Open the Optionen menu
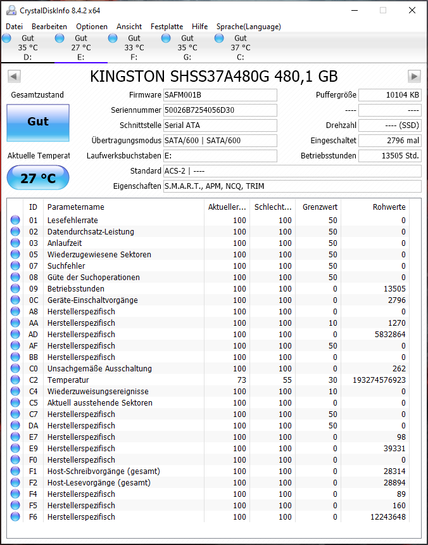428x545 pixels. click(92, 27)
